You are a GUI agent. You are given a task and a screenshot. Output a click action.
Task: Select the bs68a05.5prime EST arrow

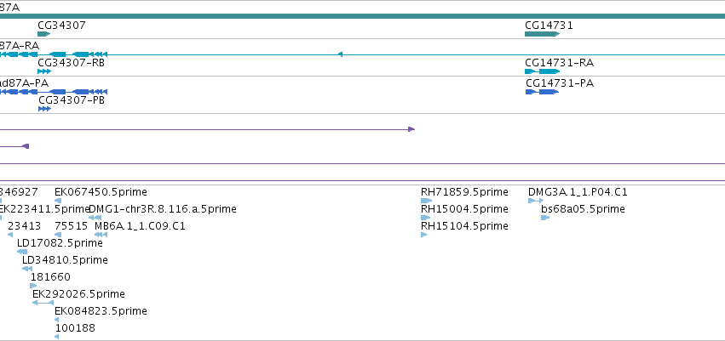click(x=545, y=218)
